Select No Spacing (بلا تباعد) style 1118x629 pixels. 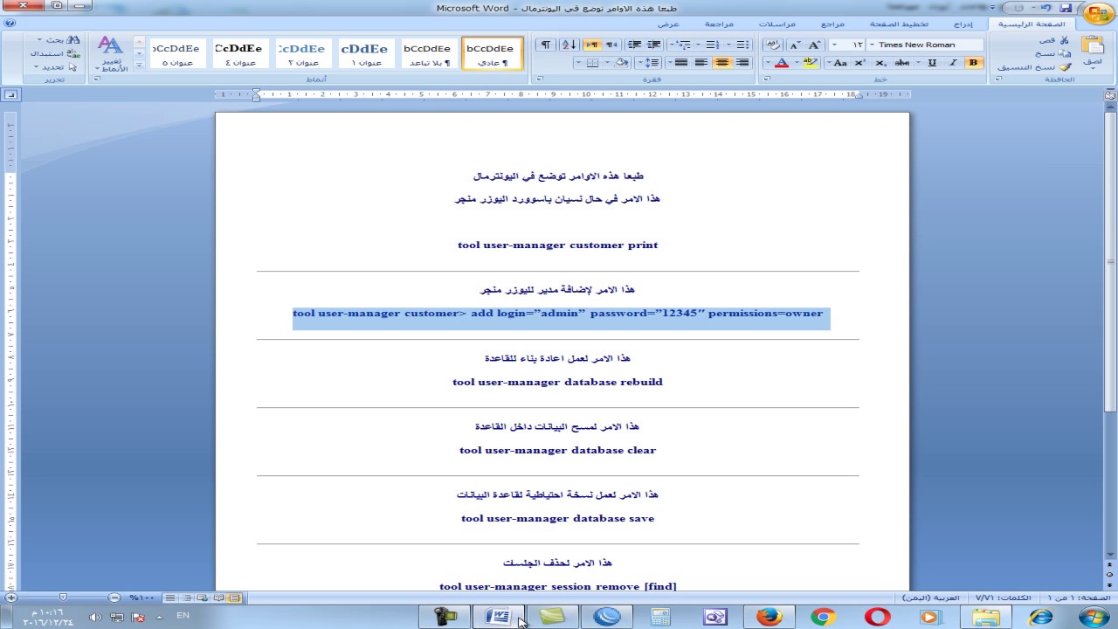tap(429, 53)
